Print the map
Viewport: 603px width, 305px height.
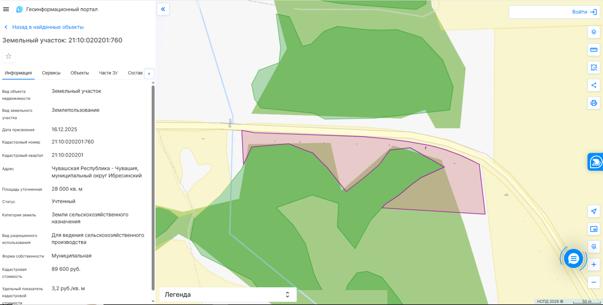coord(594,103)
